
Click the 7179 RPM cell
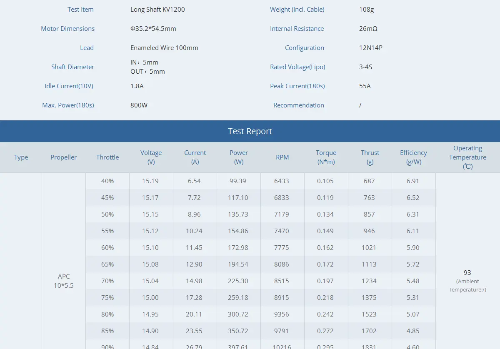(282, 214)
